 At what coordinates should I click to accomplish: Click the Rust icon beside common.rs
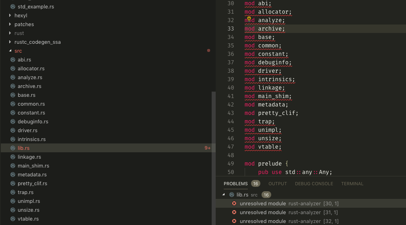click(13, 104)
